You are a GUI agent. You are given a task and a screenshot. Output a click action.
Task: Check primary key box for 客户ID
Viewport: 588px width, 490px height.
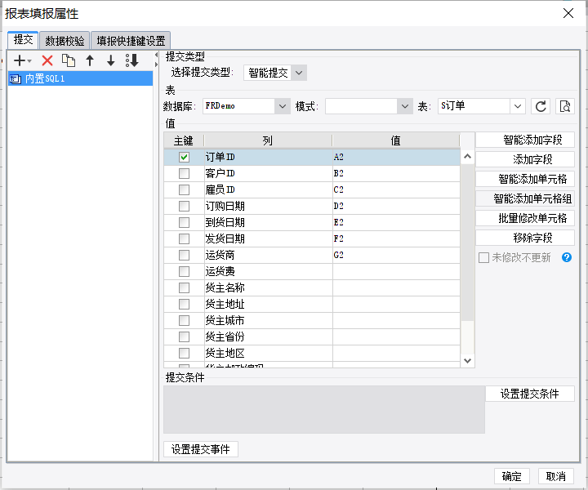tap(184, 174)
